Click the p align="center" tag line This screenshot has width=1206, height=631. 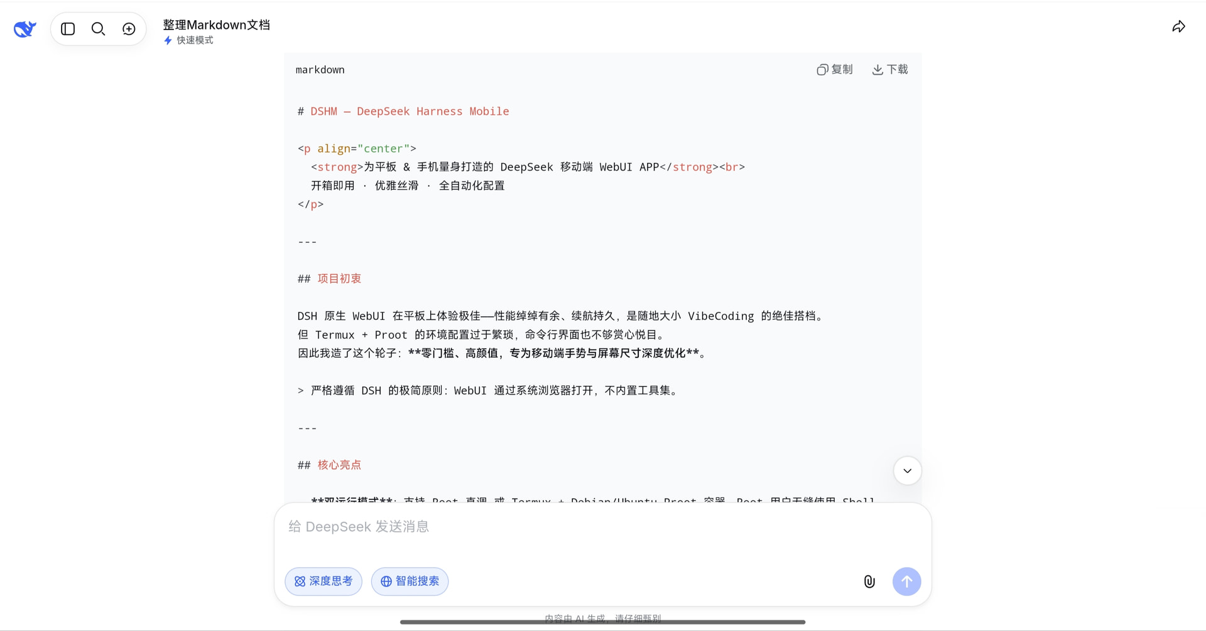coord(357,149)
